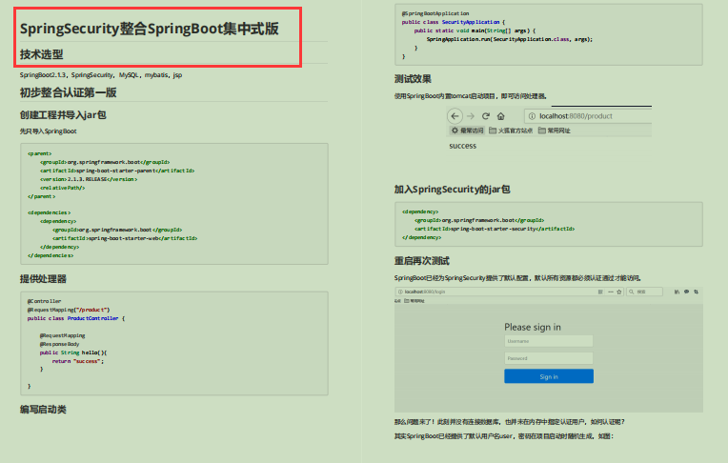Click the localhost:8080/product address bar

pyautogui.click(x=588, y=116)
